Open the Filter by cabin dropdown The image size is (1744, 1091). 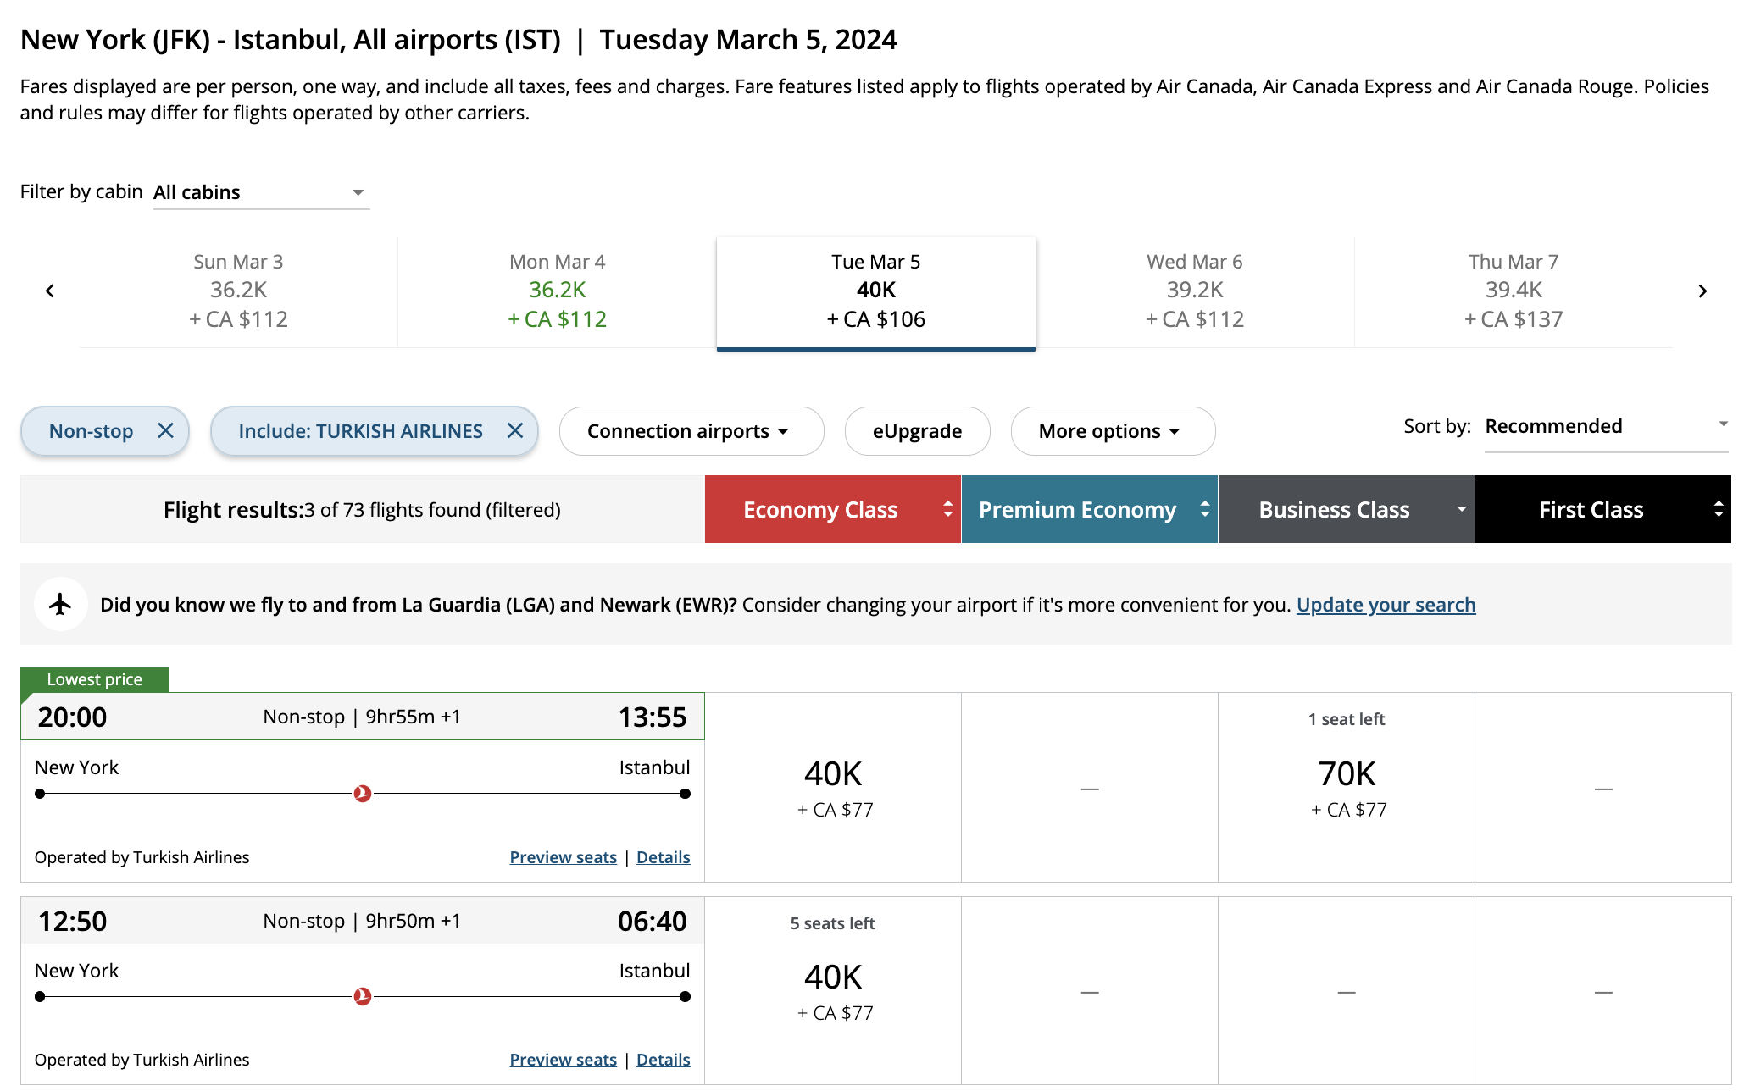(x=261, y=192)
